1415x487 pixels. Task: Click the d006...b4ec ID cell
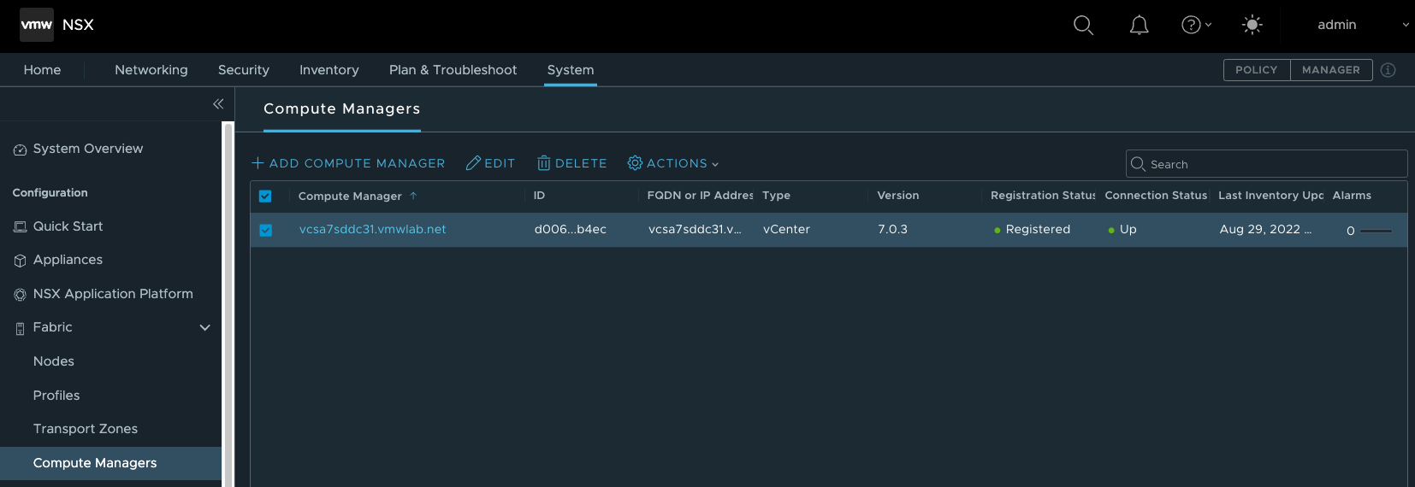571,229
